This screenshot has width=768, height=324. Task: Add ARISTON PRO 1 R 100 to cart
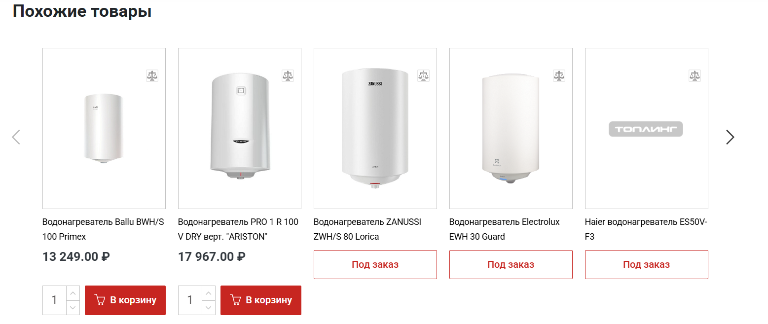point(261,300)
